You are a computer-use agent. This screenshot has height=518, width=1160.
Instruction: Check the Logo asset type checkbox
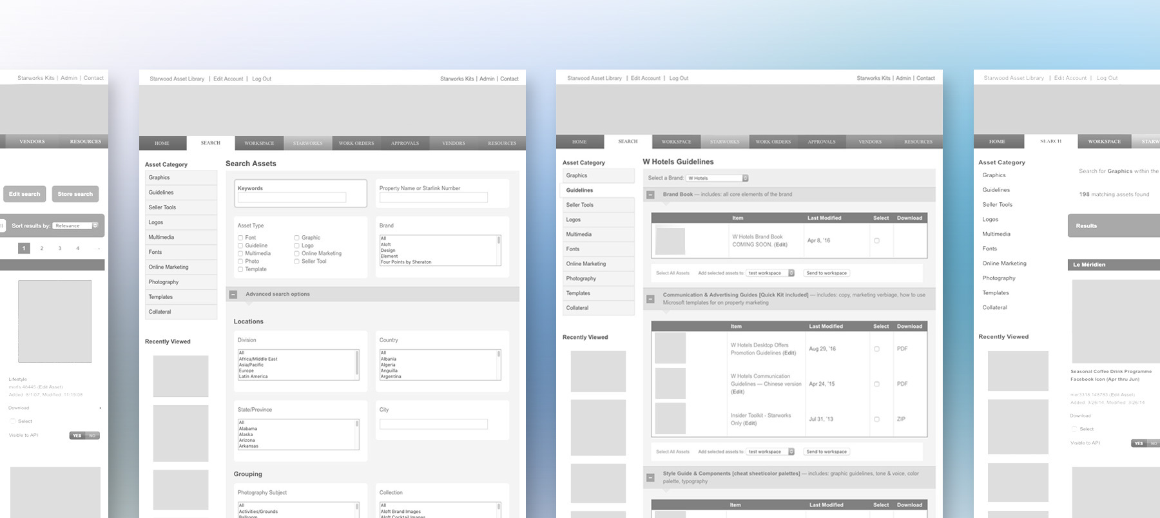[296, 245]
